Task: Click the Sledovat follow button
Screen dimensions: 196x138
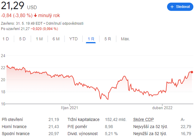Action: (x=180, y=7)
